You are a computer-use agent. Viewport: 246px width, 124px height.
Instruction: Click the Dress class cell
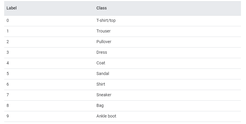coord(101,52)
